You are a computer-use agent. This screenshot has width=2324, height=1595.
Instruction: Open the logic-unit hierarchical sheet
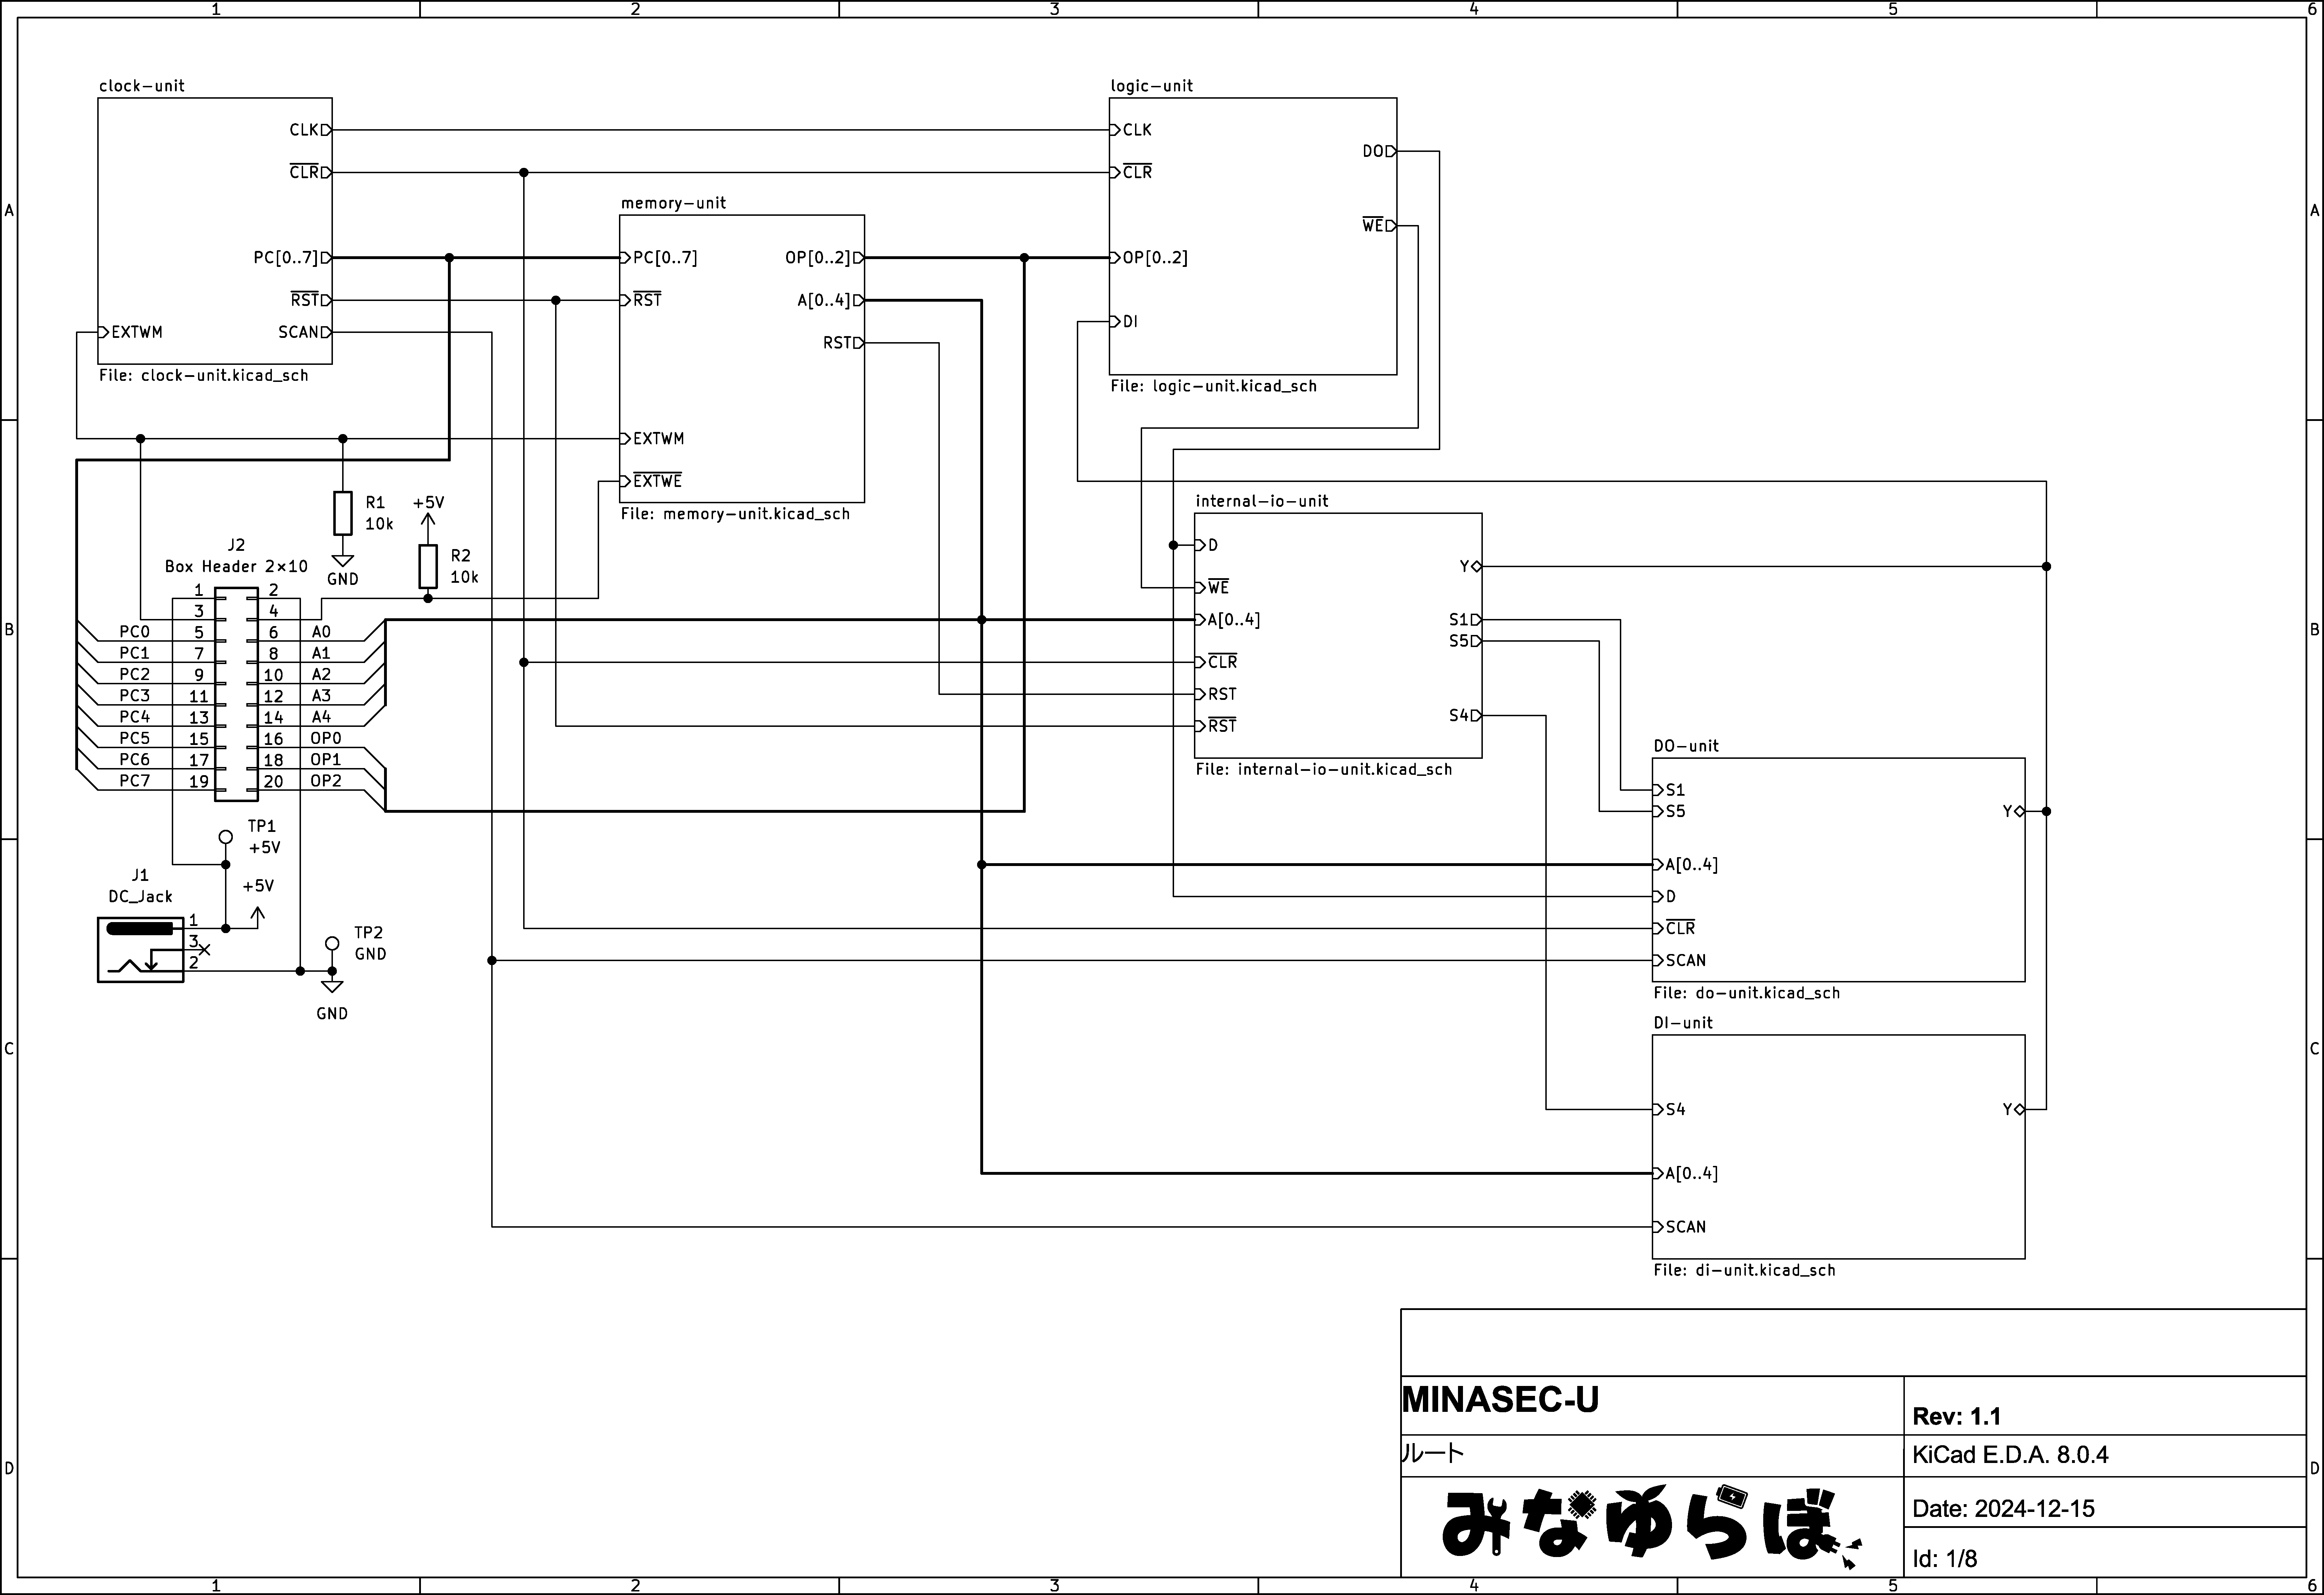pyautogui.click(x=1253, y=236)
